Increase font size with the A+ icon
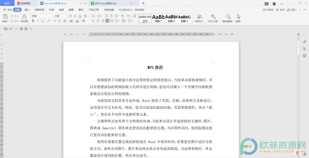The image size is (309, 158). coord(70,16)
